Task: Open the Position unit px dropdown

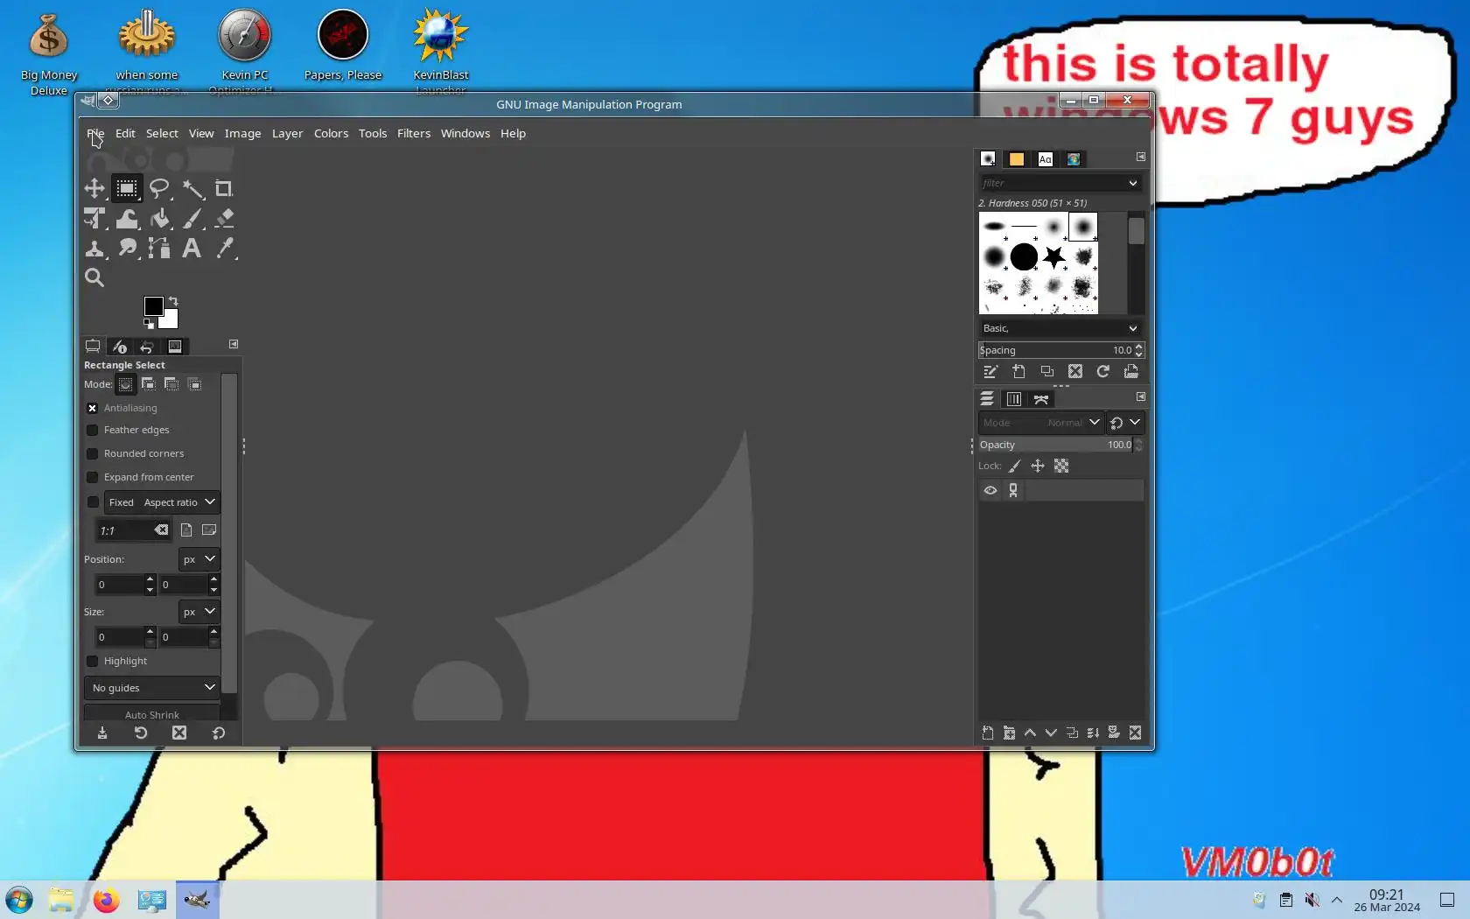Action: point(199,559)
